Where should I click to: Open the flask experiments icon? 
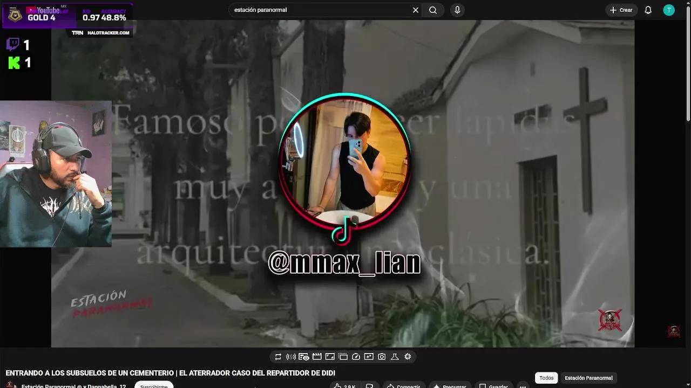[395, 357]
